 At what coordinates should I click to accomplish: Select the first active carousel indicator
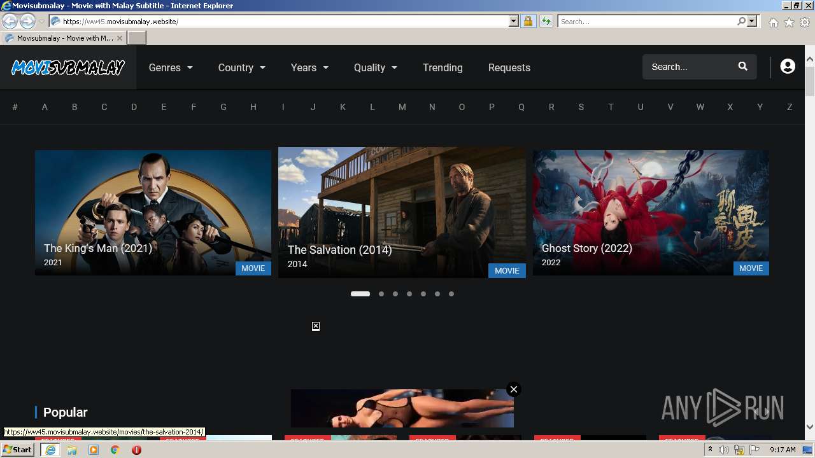[360, 294]
